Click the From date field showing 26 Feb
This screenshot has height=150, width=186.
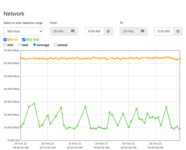(x=59, y=31)
